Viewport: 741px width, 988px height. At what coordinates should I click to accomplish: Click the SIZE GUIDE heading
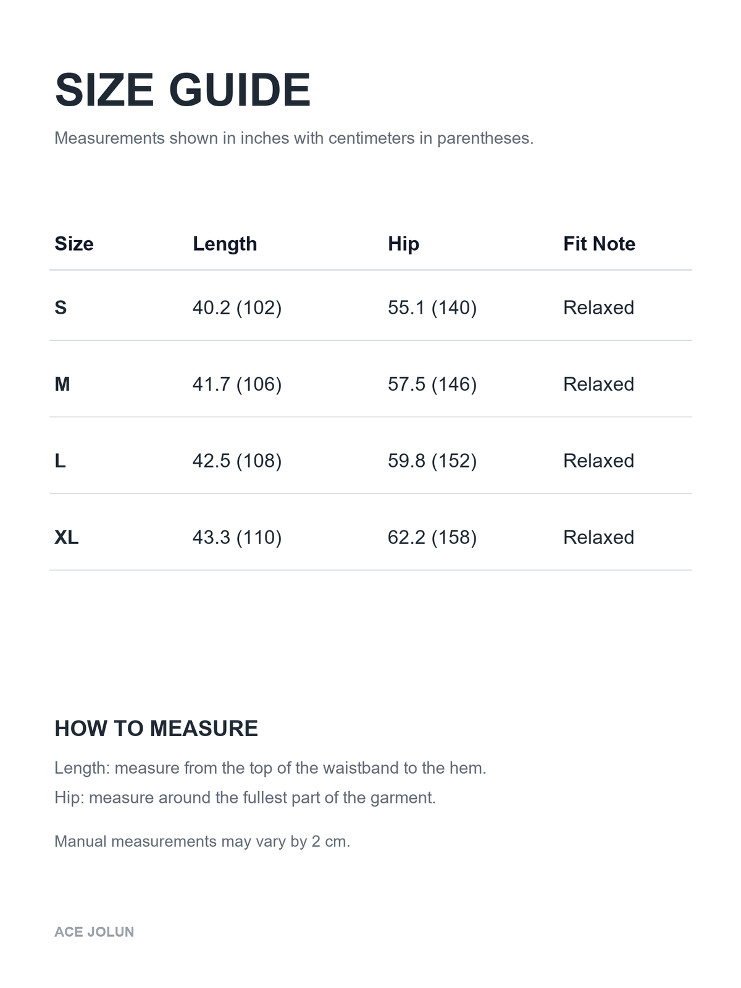(183, 90)
